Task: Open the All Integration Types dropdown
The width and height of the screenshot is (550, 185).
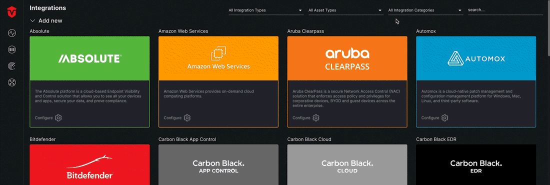Action: (x=265, y=10)
